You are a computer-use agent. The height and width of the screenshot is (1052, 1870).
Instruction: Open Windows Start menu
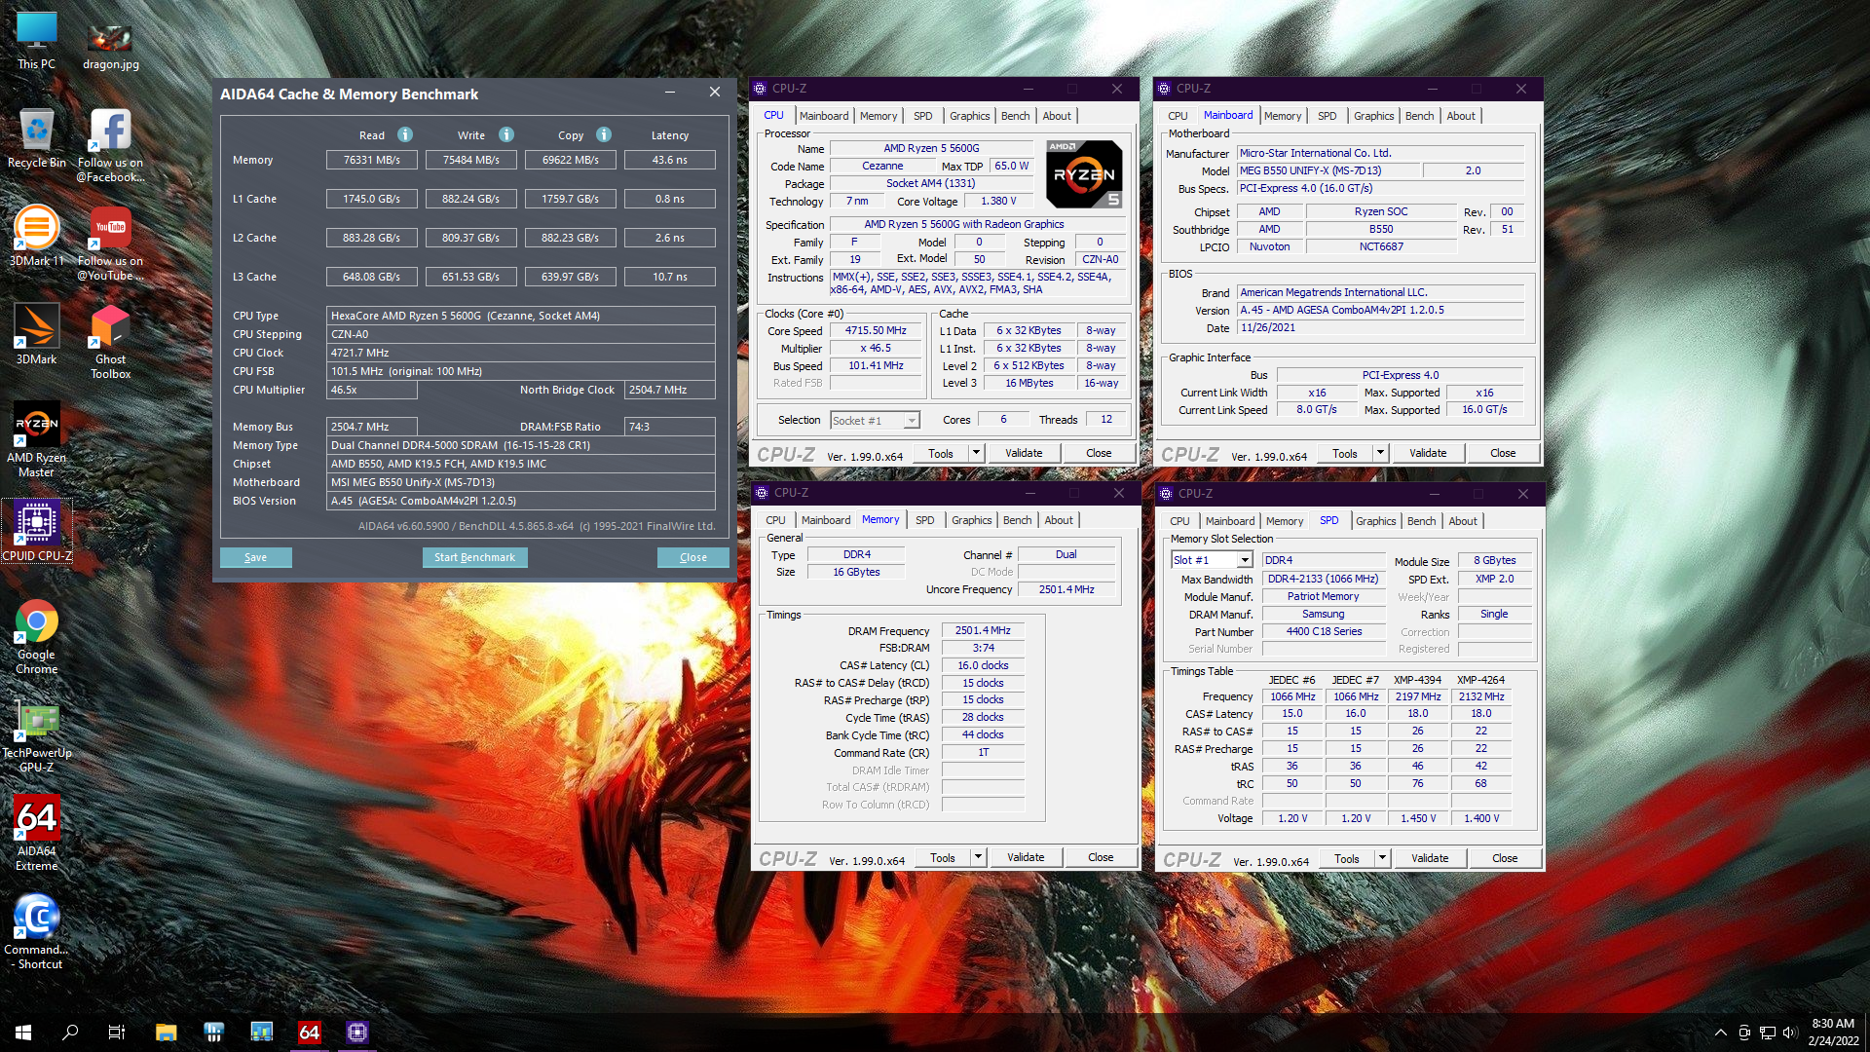click(23, 1033)
